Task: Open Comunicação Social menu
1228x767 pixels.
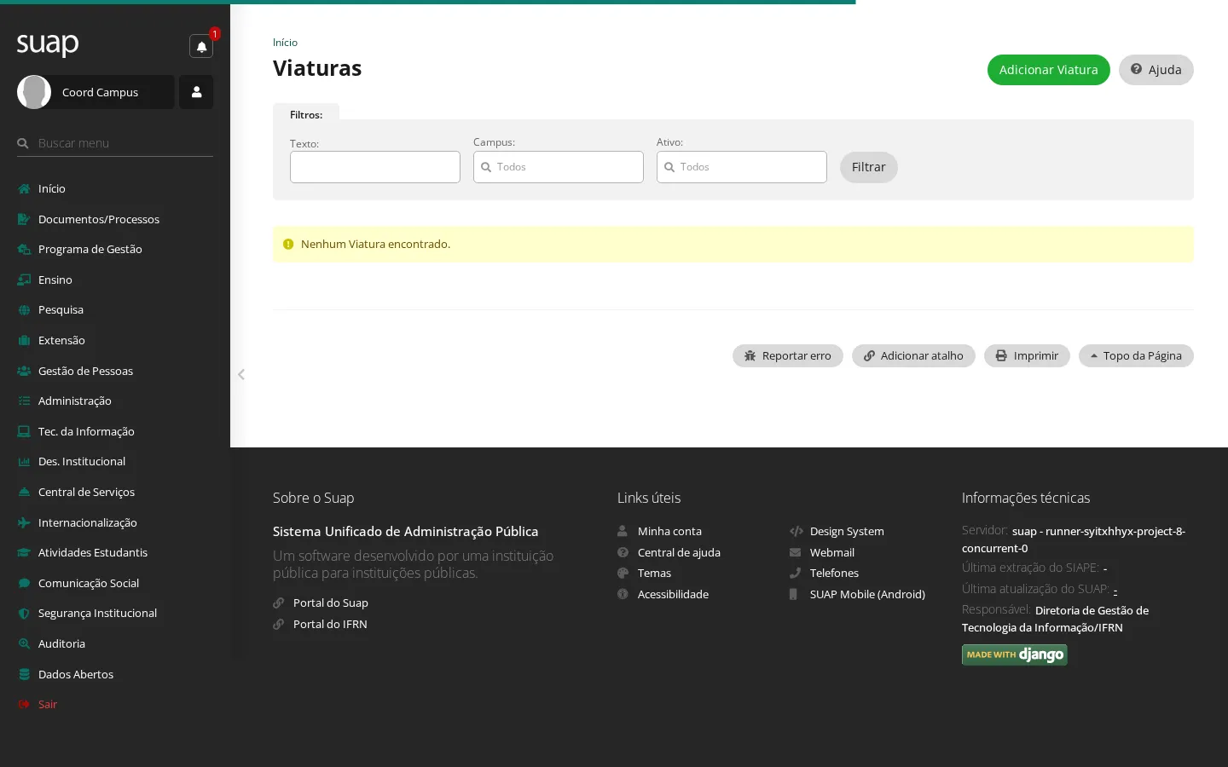Action: coord(115,583)
